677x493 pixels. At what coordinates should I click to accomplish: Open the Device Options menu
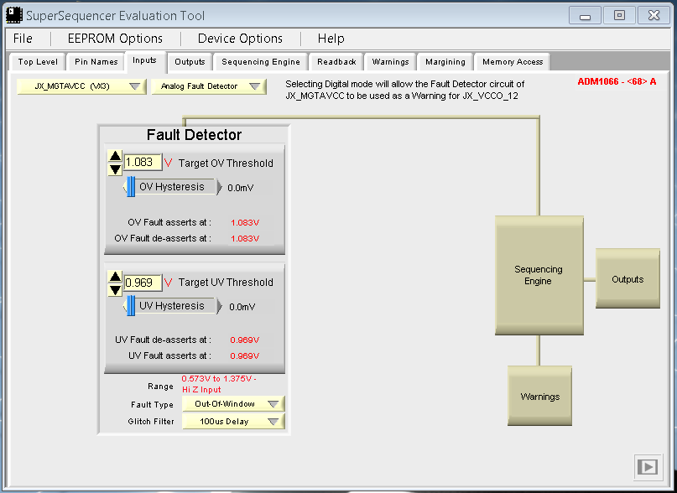point(240,39)
